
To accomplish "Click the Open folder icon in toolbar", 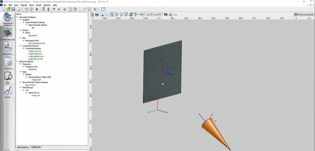I will click(x=9, y=9).
